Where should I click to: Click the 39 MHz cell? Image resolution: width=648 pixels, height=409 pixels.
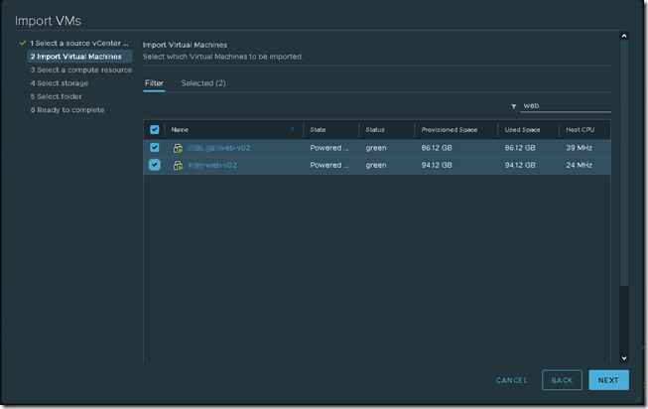pyautogui.click(x=579, y=148)
